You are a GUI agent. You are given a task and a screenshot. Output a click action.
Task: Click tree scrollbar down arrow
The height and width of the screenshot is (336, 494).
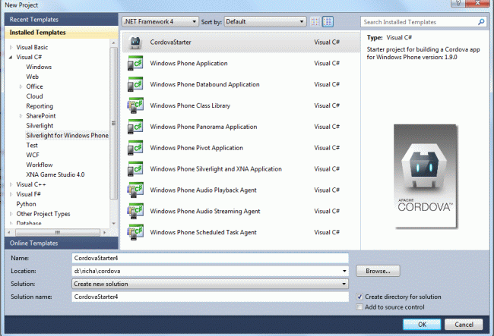[x=113, y=224]
